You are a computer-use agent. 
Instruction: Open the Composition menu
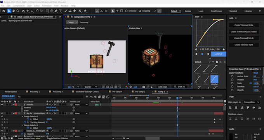coord(19,6)
